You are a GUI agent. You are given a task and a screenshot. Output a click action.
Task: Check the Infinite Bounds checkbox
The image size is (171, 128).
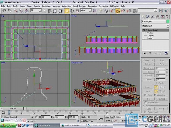[145, 103]
